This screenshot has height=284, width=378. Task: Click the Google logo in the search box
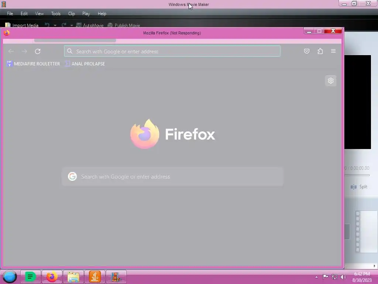pos(72,176)
